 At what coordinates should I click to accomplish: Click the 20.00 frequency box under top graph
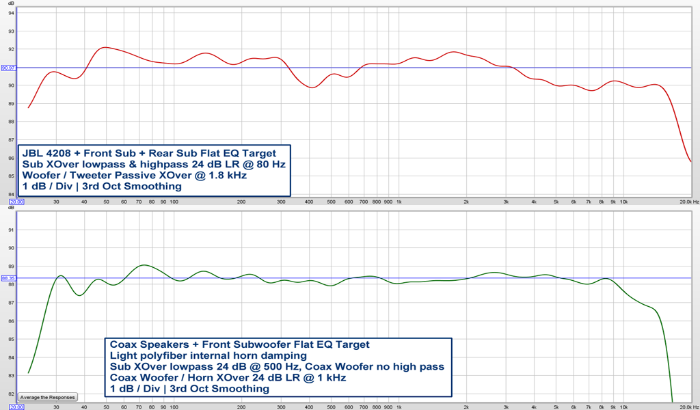click(16, 202)
